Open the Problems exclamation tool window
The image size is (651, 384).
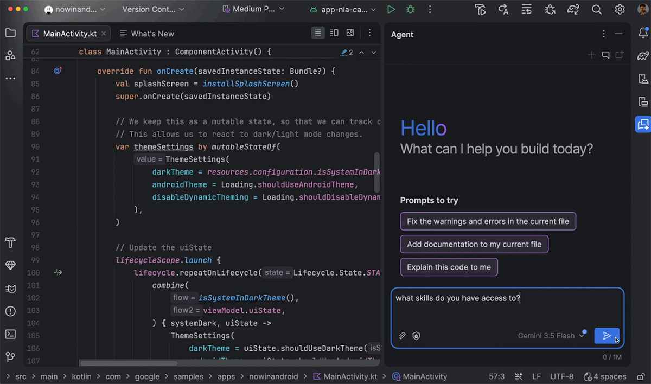pyautogui.click(x=10, y=311)
